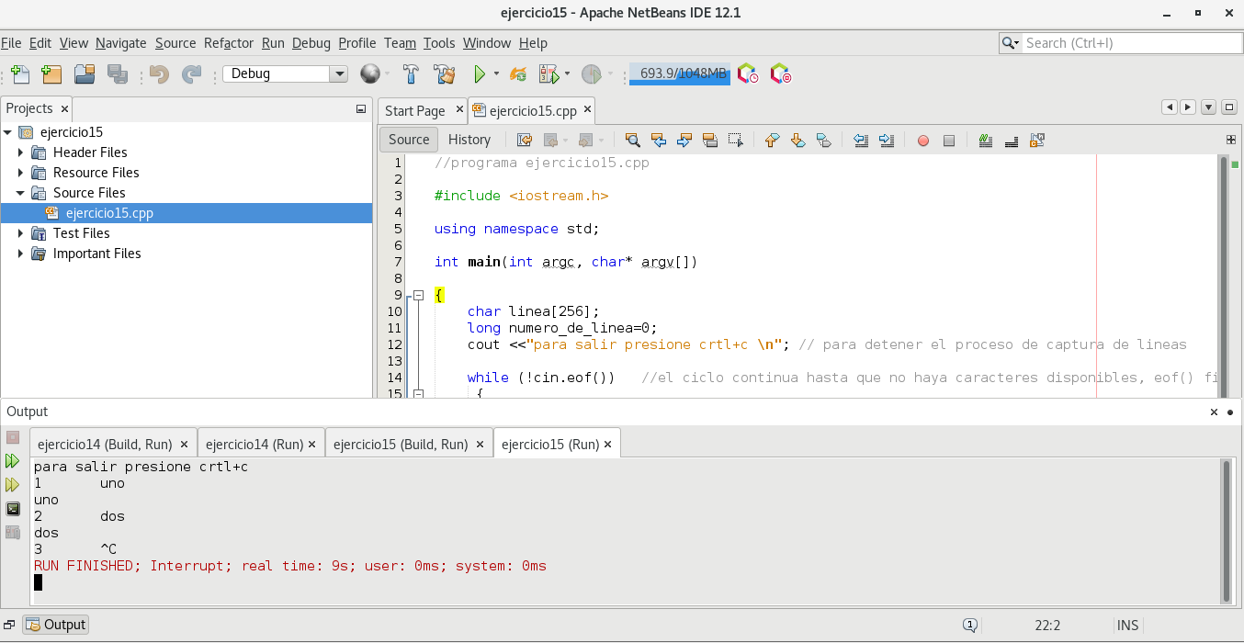
Task: Toggle rectangular selection in editor toolbar
Action: click(x=735, y=141)
